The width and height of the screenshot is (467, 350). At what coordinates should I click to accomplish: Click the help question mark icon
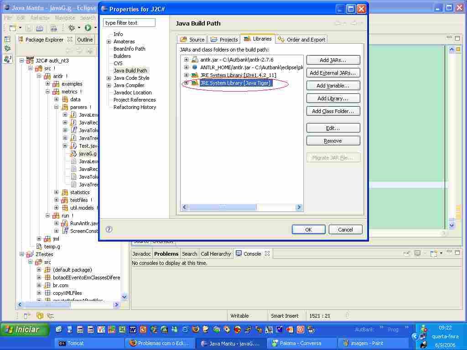click(x=109, y=229)
